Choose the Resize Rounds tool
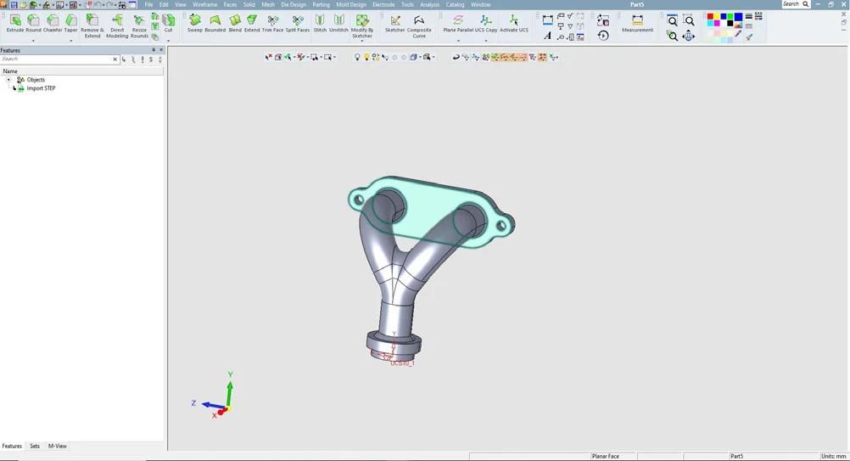Image resolution: width=850 pixels, height=461 pixels. tap(139, 26)
